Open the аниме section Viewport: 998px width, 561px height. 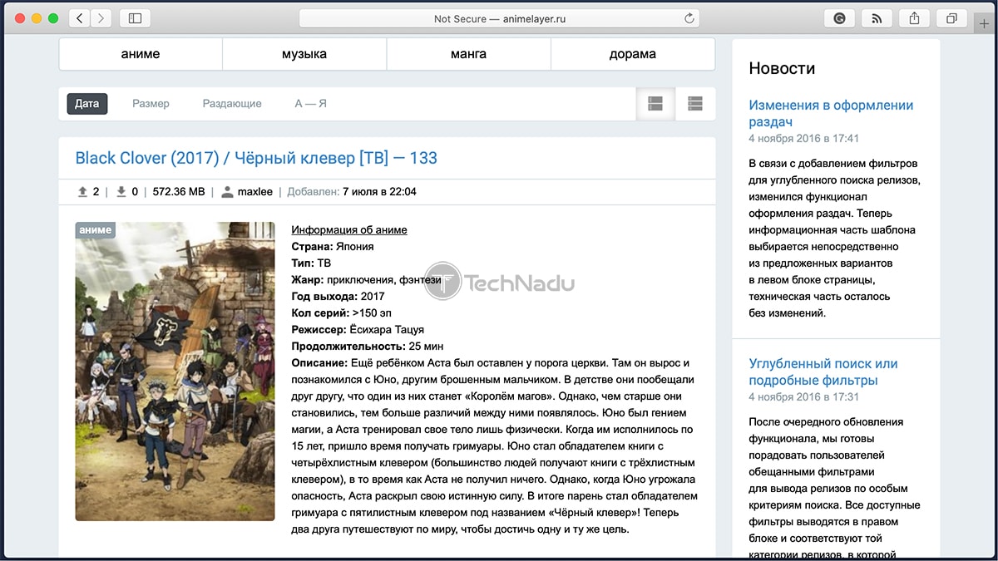[x=141, y=54]
